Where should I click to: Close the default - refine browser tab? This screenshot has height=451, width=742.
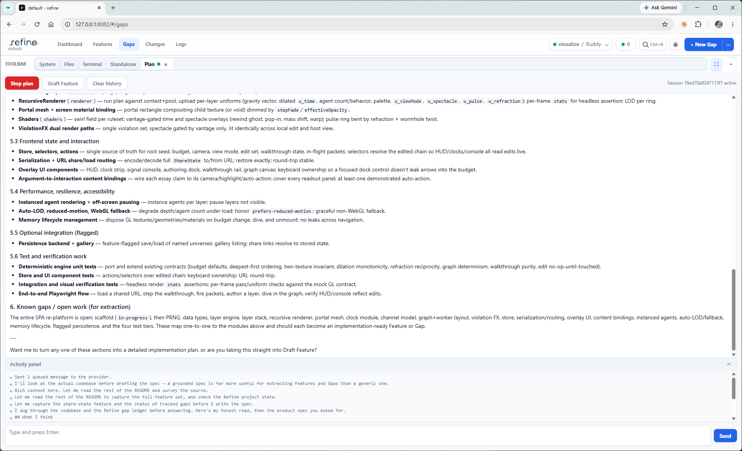click(x=99, y=8)
